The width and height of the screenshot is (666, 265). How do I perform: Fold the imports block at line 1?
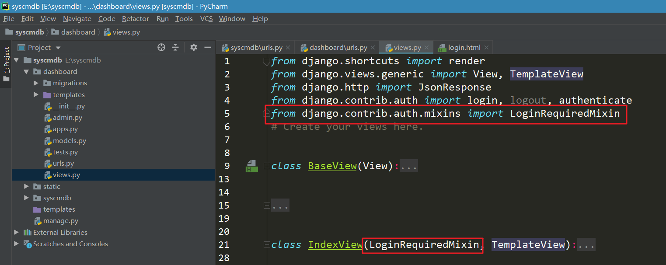[267, 62]
